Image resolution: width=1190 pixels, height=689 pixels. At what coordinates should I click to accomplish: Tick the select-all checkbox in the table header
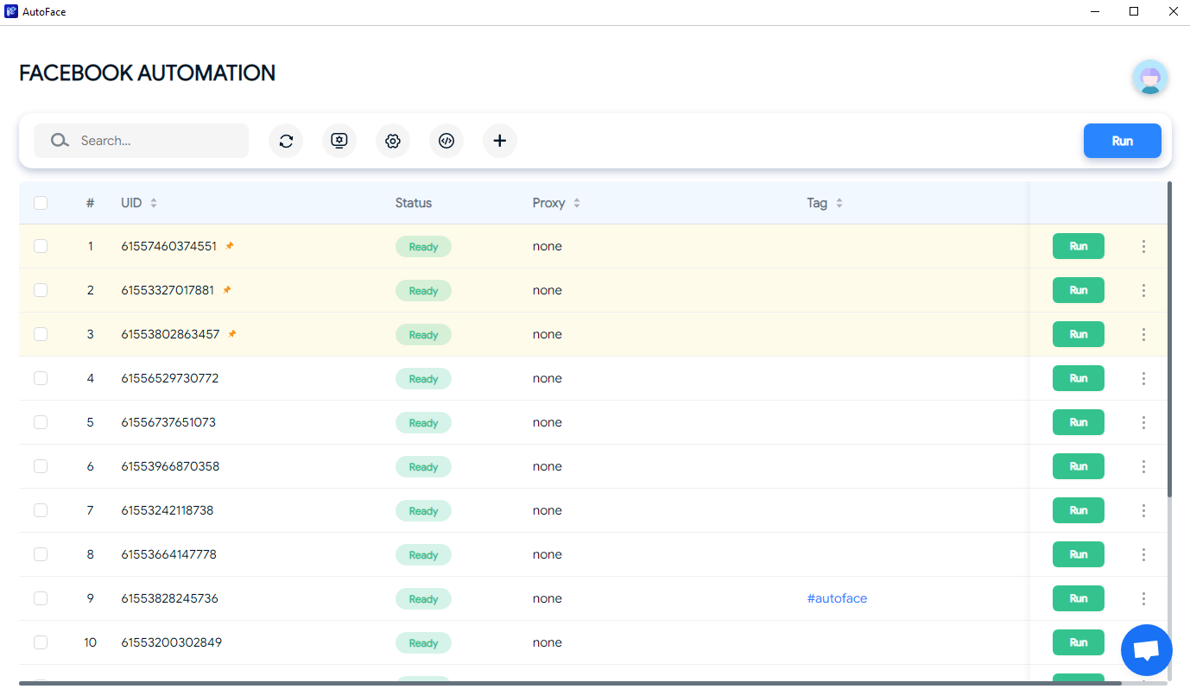[x=41, y=203]
